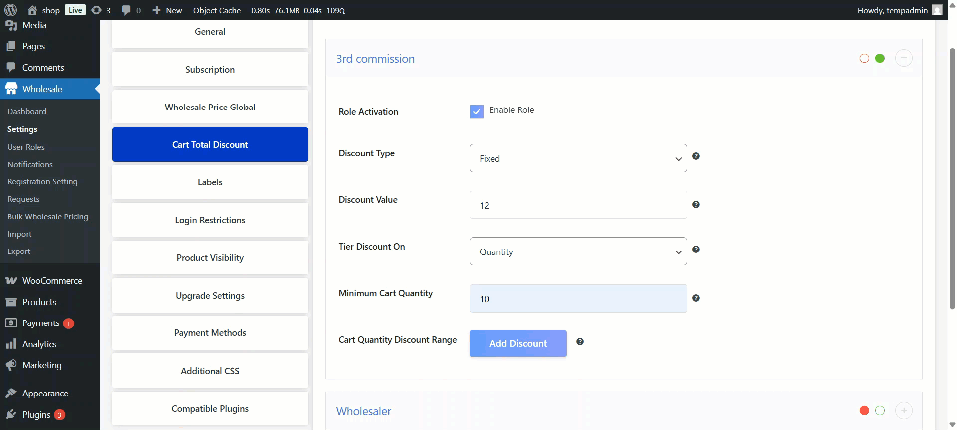Open Howdy, tempadmin account menu

(900, 10)
